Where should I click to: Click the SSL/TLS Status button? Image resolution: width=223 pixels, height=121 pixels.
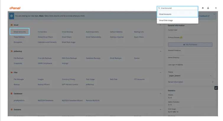pos(190,44)
